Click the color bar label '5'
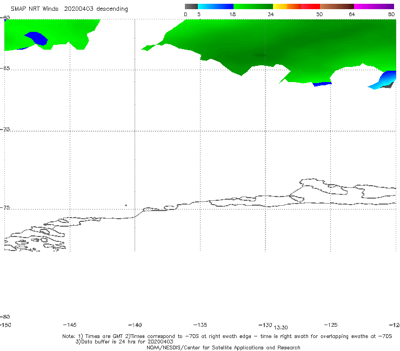 (x=199, y=15)
